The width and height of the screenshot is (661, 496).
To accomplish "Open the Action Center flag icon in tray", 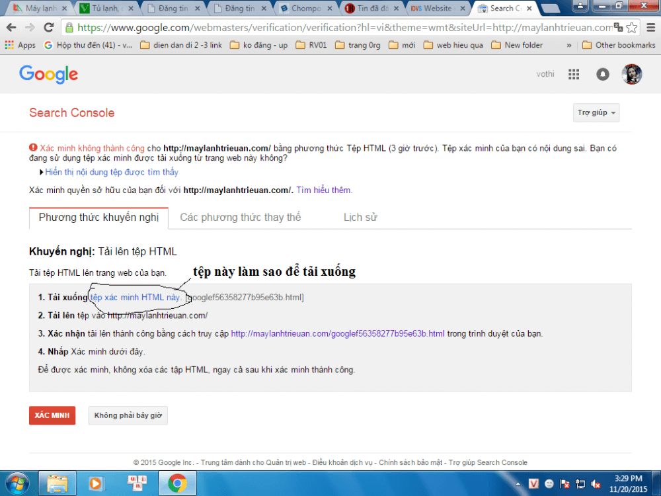I will [565, 484].
